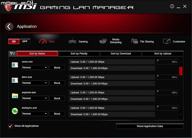
Task: Sort applications by Download
Action: (121, 54)
